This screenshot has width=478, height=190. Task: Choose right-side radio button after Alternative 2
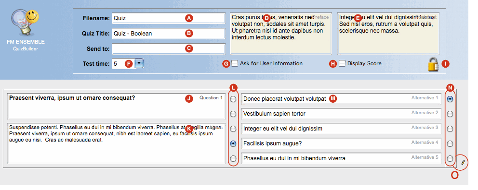(x=450, y=114)
